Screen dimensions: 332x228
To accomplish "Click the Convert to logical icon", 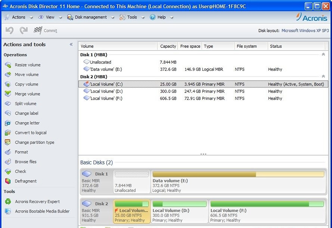I will 8,133.
